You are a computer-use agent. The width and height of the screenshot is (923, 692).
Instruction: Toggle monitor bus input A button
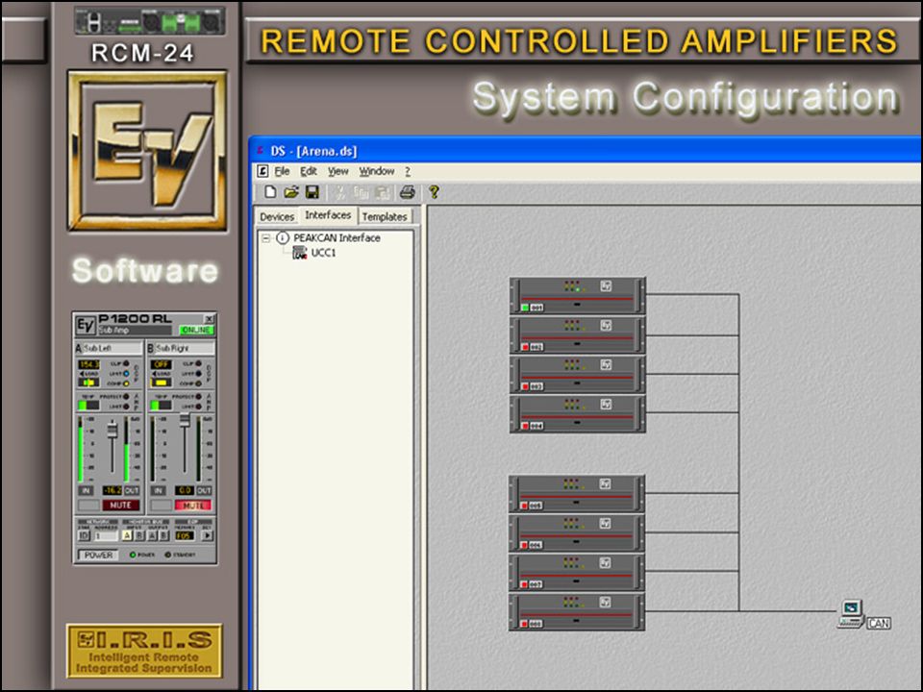point(127,535)
